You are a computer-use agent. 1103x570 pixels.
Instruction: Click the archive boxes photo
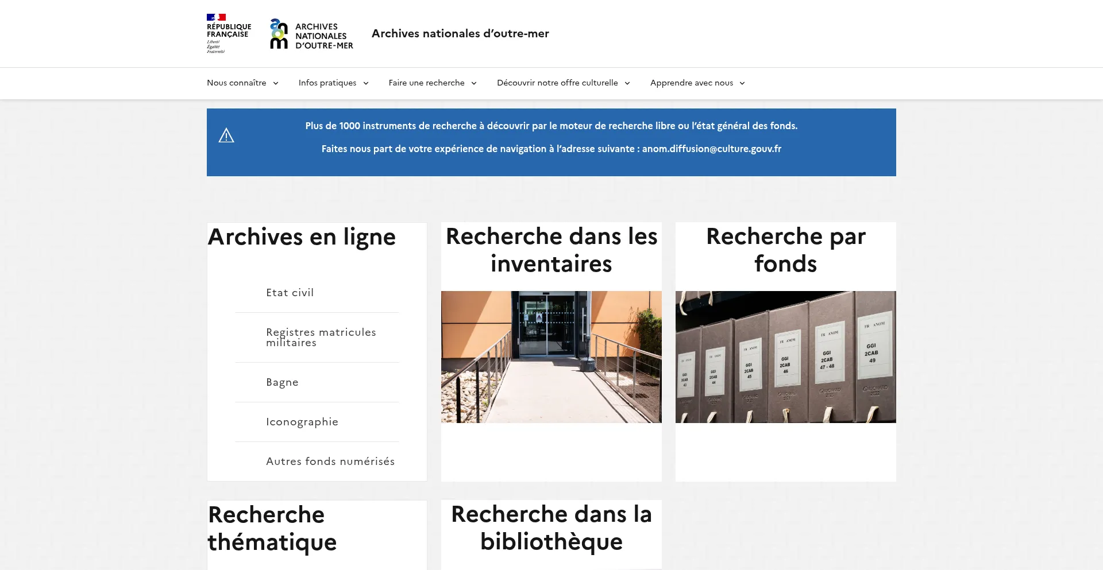click(x=785, y=357)
